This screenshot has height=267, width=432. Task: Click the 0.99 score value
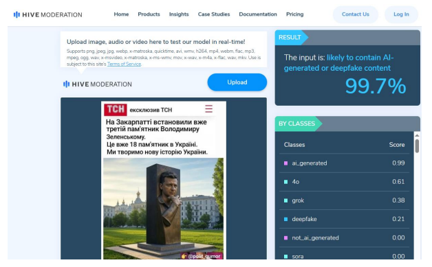398,163
